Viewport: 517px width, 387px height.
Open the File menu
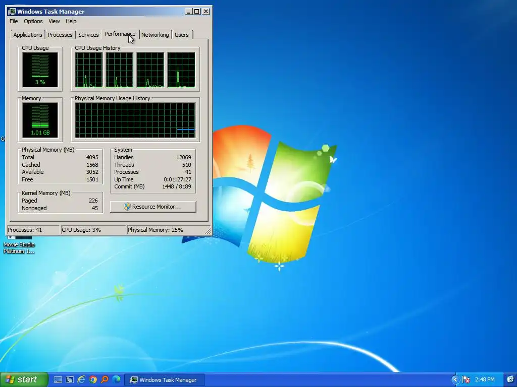(x=14, y=21)
